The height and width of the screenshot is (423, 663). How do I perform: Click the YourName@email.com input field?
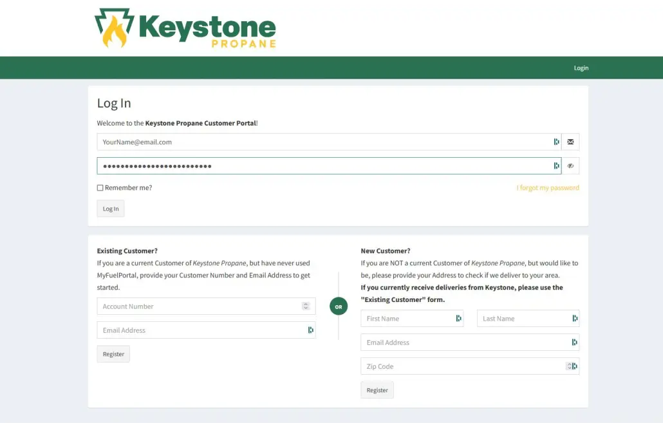(x=257, y=142)
